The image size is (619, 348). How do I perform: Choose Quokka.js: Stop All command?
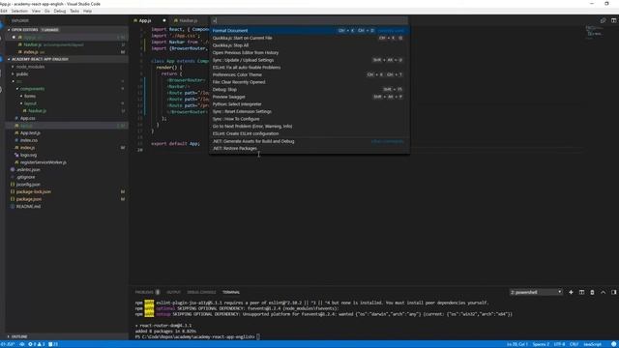click(309, 45)
